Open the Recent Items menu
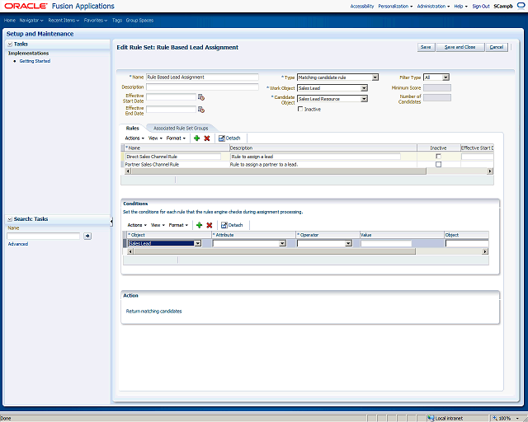This screenshot has height=422, width=528. [x=64, y=20]
